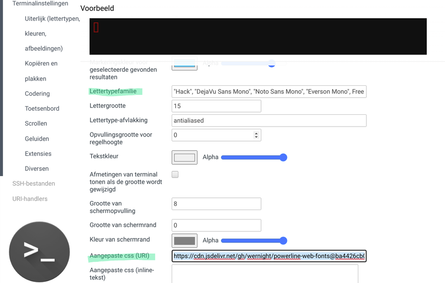Image resolution: width=445 pixels, height=283 pixels.
Task: Open Geluiden settings
Action: click(x=37, y=139)
